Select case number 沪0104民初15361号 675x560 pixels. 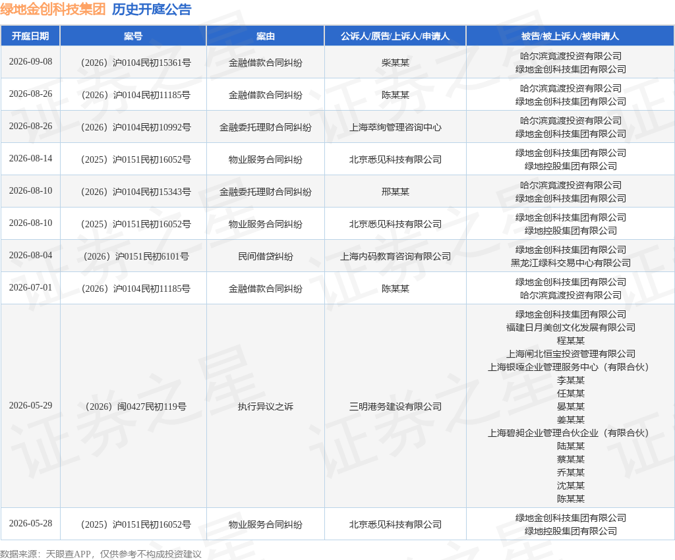pos(136,63)
